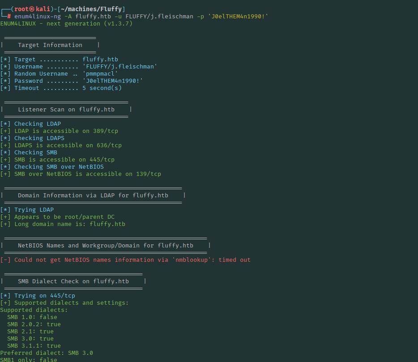Click the Preferred dialect: SMB 3.0 line

click(x=47, y=353)
